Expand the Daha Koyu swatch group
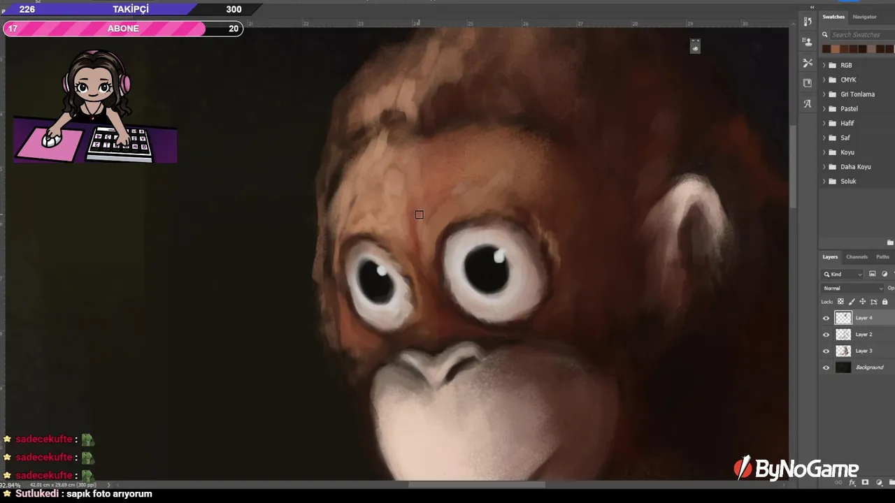Image resolution: width=895 pixels, height=503 pixels. click(x=824, y=167)
